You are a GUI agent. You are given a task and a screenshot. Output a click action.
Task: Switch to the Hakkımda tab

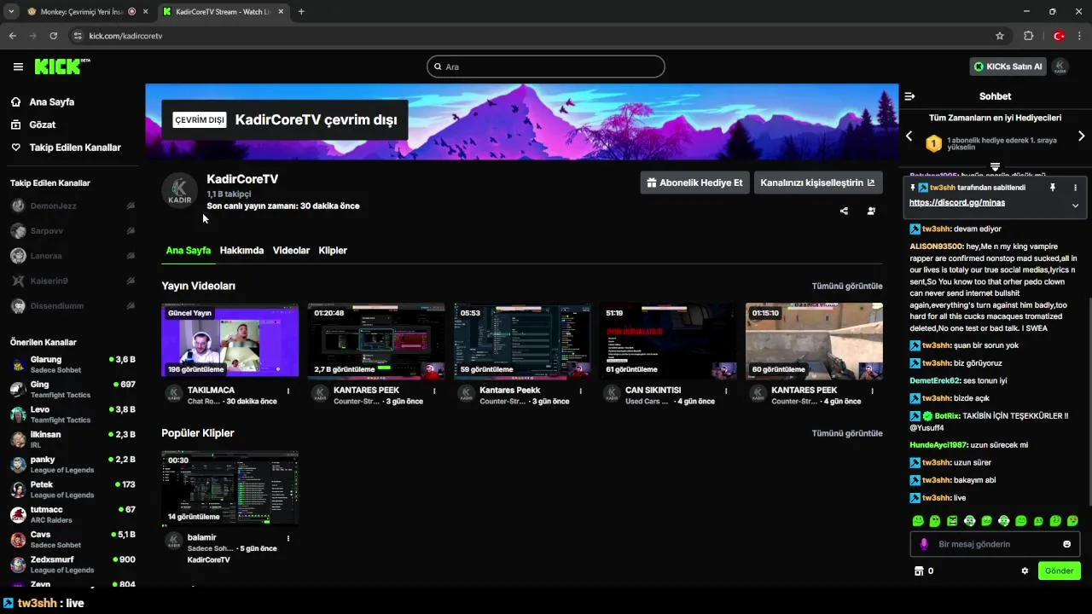click(241, 251)
